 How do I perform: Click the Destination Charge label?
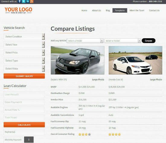60,93
